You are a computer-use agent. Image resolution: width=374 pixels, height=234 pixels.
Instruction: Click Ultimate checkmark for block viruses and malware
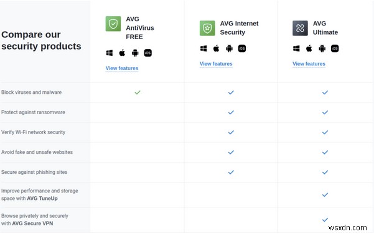point(325,92)
